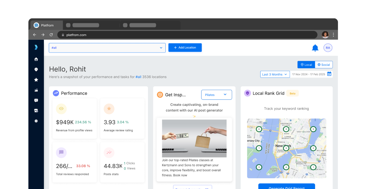The height and width of the screenshot is (189, 366).
Task: Switch to the Social view toggle
Action: tap(324, 65)
